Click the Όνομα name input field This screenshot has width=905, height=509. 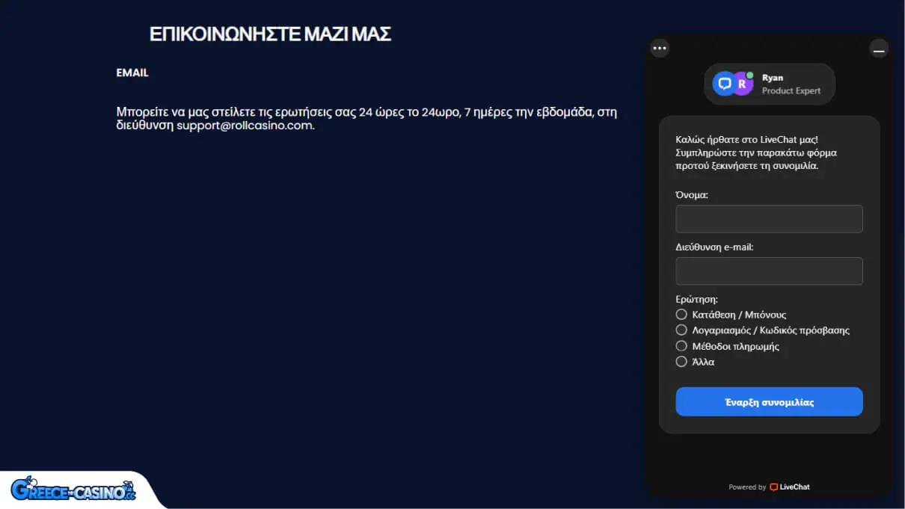click(769, 219)
